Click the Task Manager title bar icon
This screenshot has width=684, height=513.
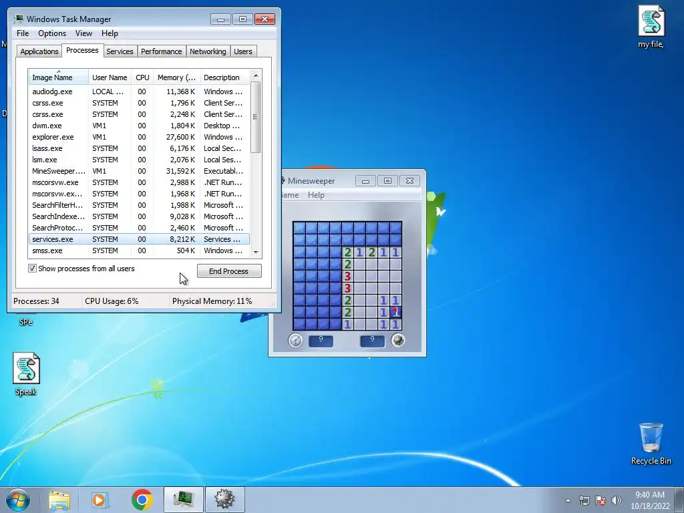click(19, 19)
